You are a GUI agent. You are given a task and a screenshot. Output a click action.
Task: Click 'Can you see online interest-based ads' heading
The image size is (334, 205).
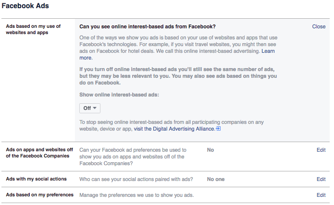point(148,26)
